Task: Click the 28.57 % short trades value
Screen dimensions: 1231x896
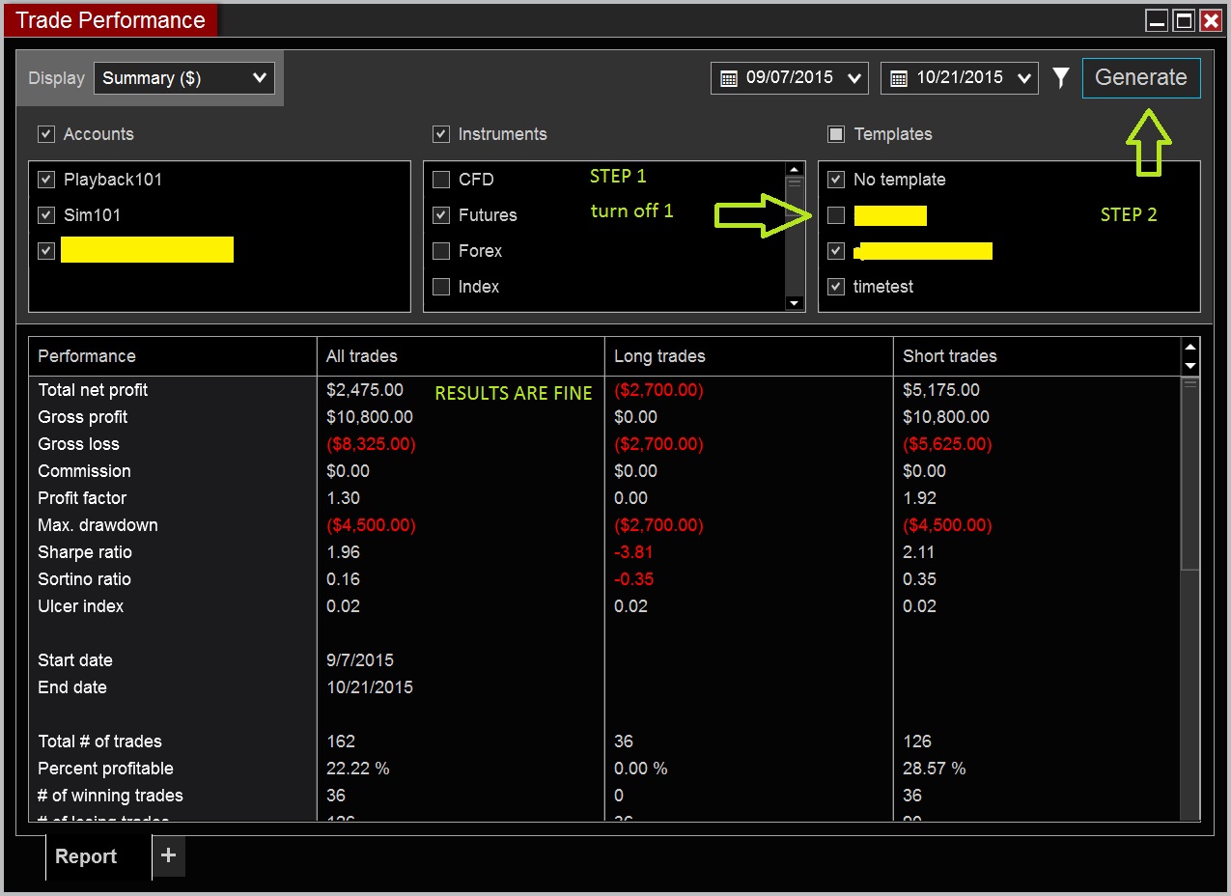Action: click(935, 769)
